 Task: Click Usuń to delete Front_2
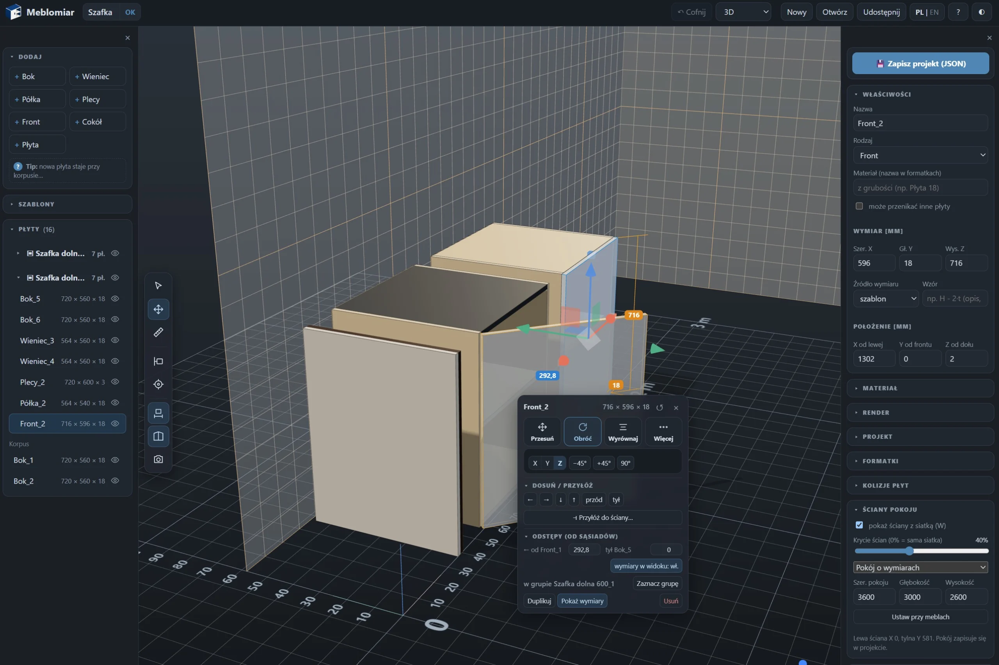pos(670,601)
